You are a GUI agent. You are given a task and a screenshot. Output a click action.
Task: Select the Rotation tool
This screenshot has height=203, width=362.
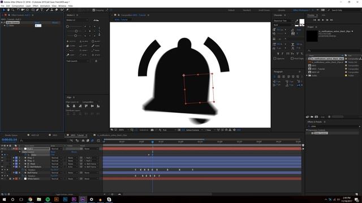[x=19, y=10]
